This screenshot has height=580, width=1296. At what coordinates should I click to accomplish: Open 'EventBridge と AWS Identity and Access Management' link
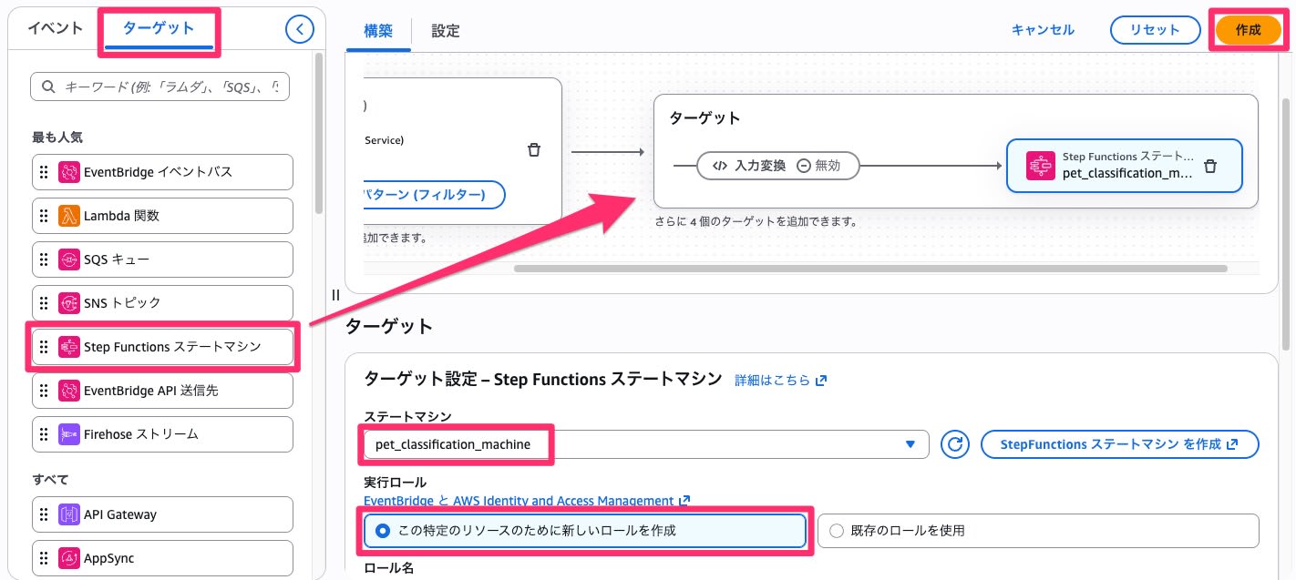pos(527,501)
